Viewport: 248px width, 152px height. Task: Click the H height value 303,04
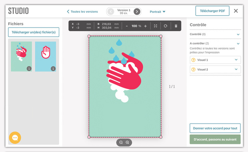[106, 28]
